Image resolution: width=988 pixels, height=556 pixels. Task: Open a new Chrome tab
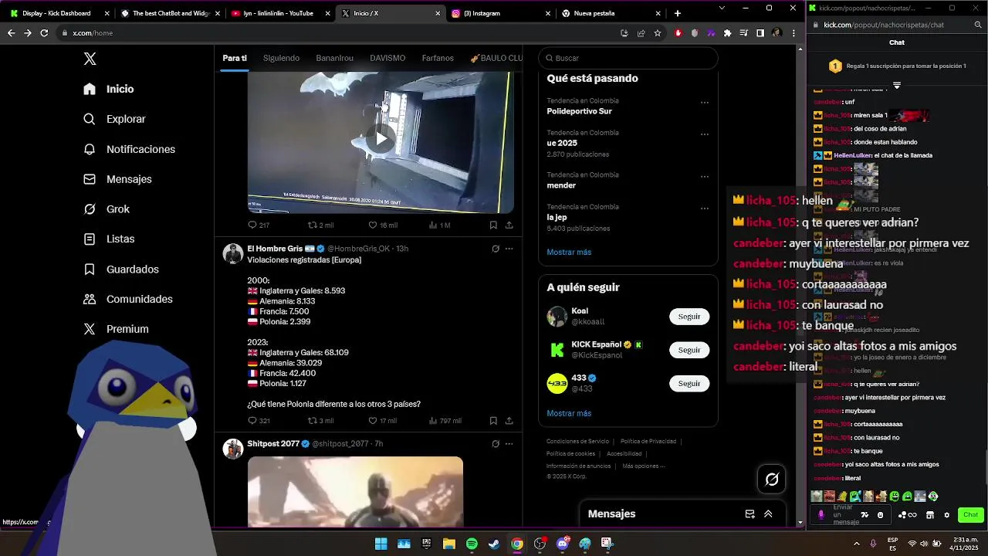click(677, 13)
